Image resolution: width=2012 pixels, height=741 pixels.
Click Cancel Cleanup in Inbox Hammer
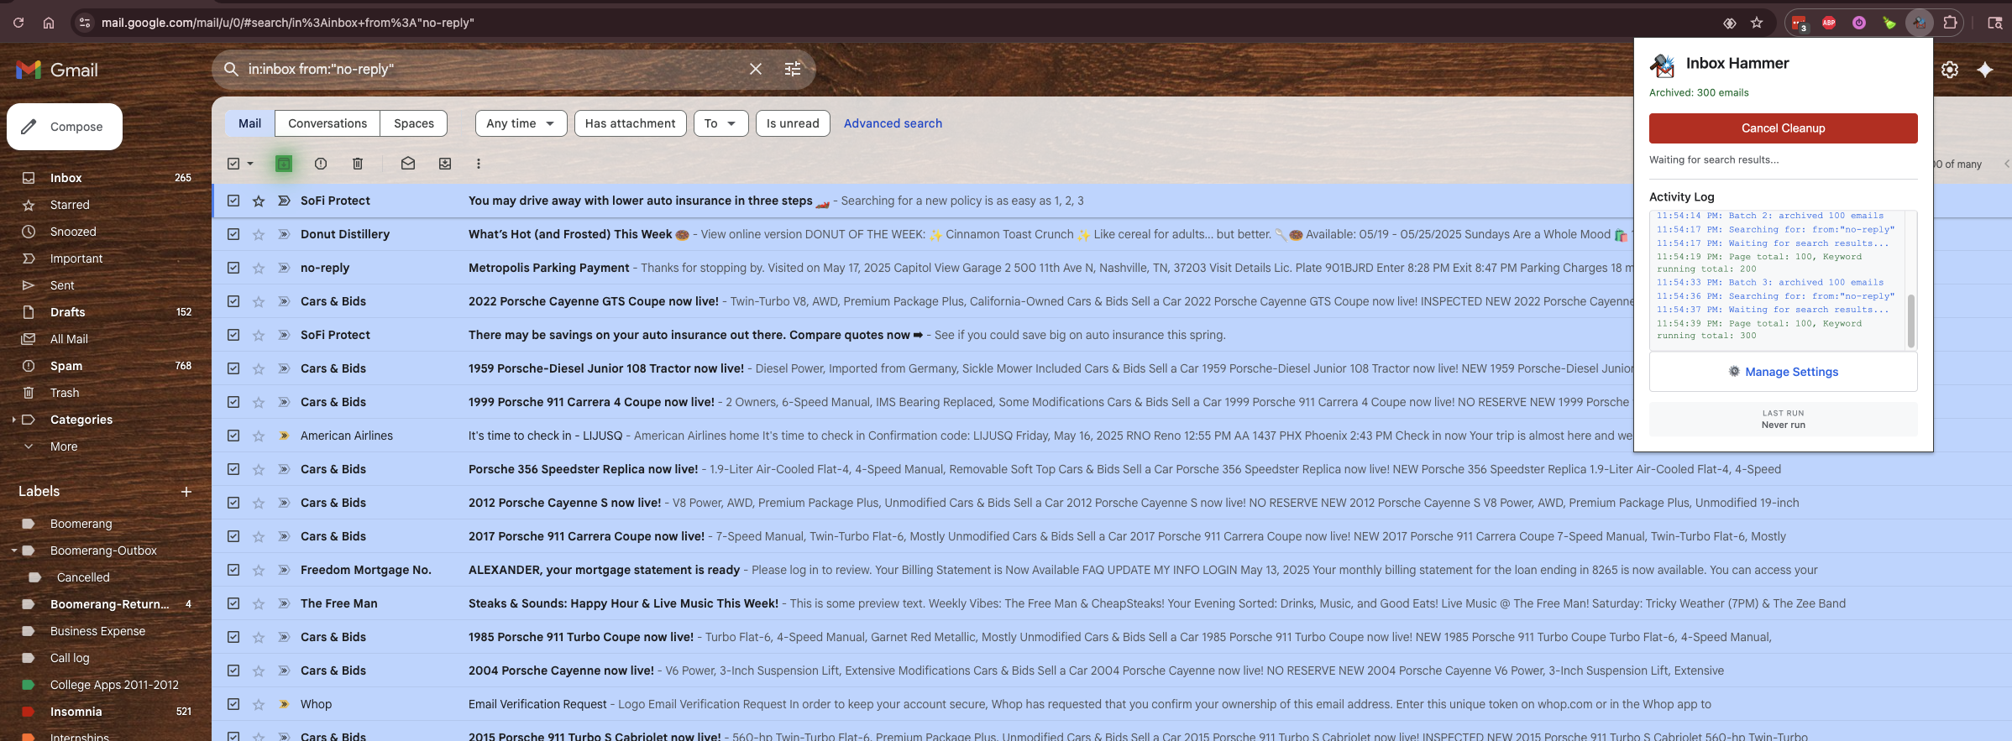pyautogui.click(x=1783, y=128)
